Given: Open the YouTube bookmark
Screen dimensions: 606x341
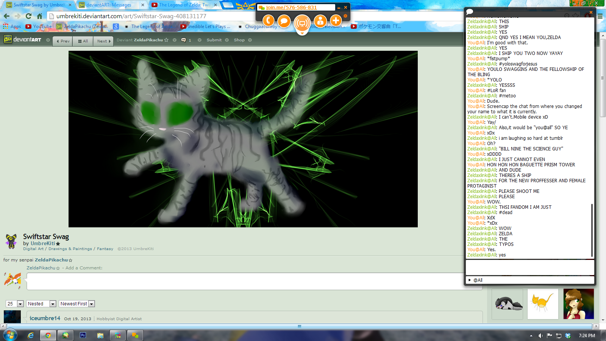Looking at the screenshot, I should 38,26.
